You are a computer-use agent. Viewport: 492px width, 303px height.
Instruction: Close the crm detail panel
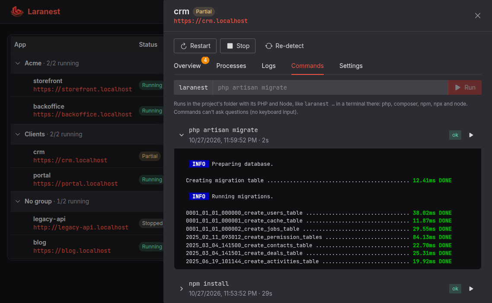[x=478, y=16]
